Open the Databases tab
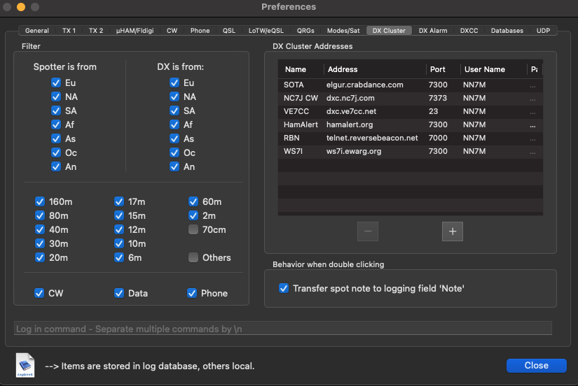 click(507, 31)
